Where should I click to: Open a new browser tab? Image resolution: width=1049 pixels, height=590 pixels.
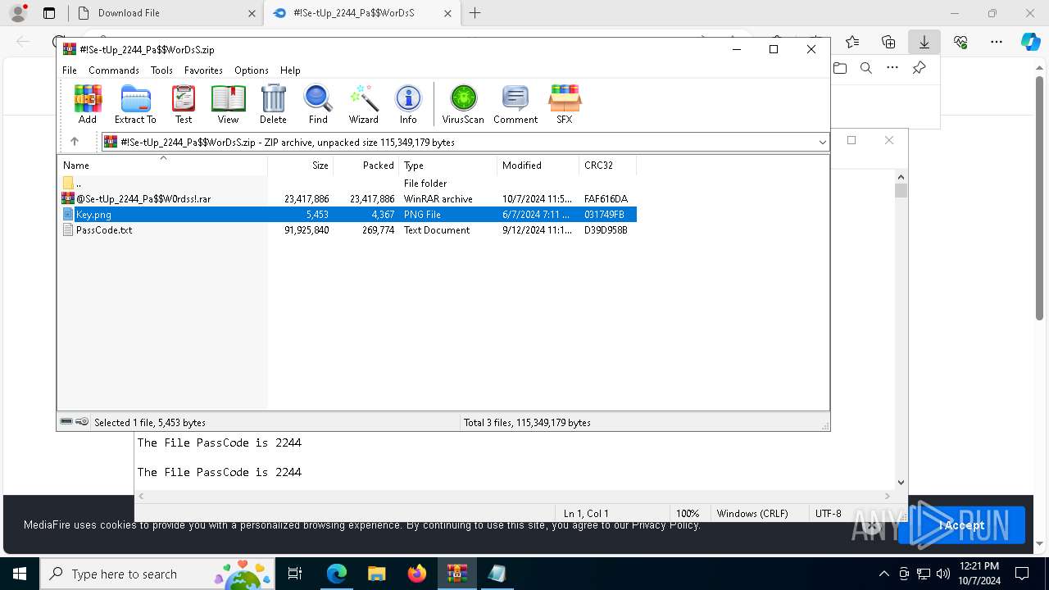click(475, 13)
